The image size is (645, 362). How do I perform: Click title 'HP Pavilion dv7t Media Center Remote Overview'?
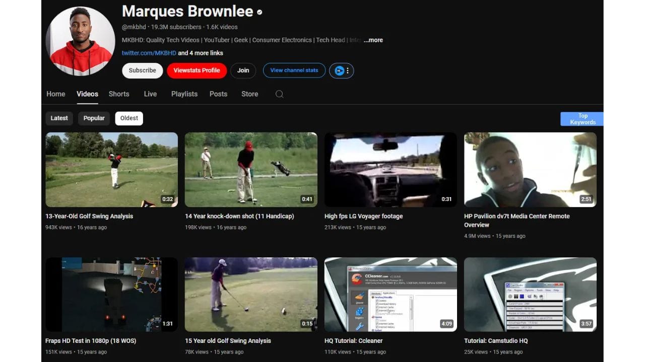517,221
